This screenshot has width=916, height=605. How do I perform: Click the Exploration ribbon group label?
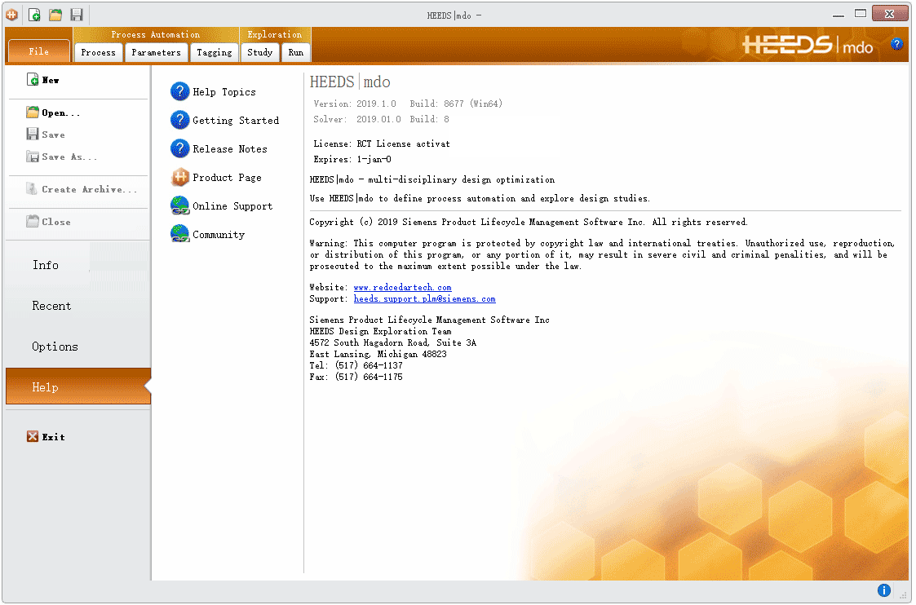pos(275,34)
